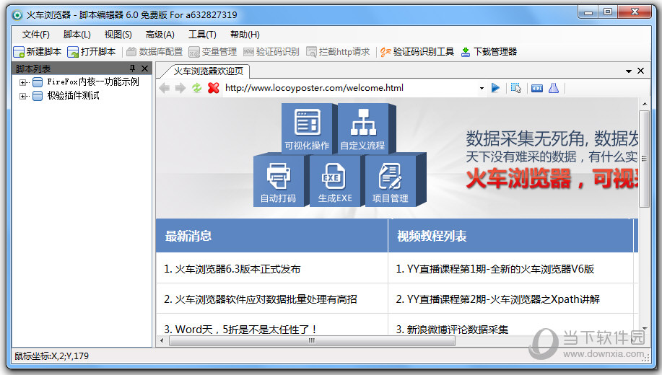Open the 高级(A) menu
The width and height of the screenshot is (662, 375).
[x=160, y=35]
